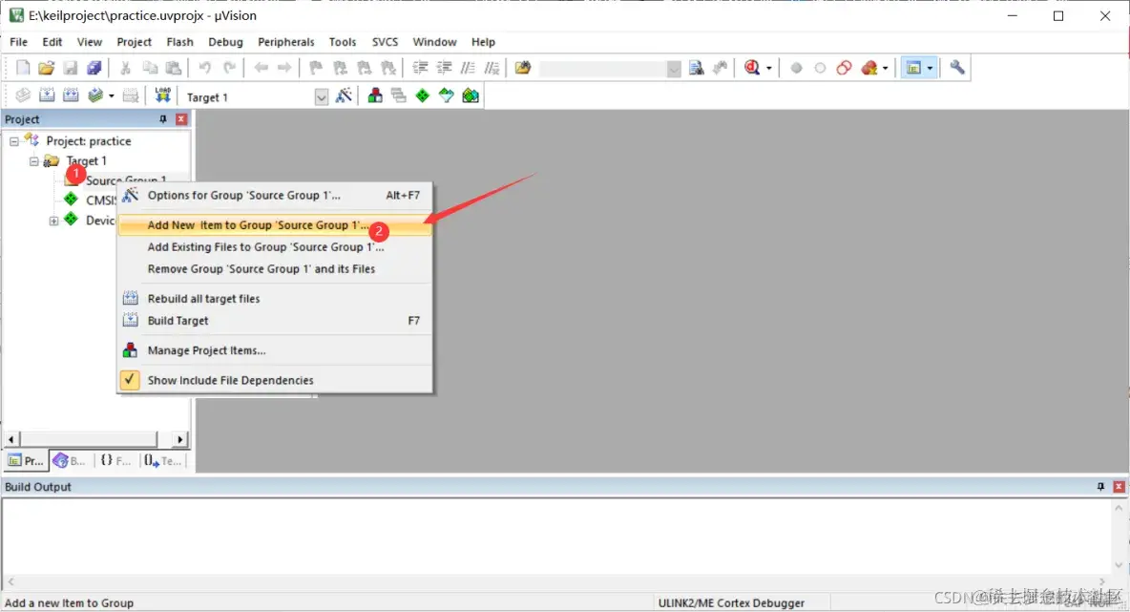Switch to the Functions tab at panel bottom
Viewport: 1130px width, 612px height.
[116, 460]
